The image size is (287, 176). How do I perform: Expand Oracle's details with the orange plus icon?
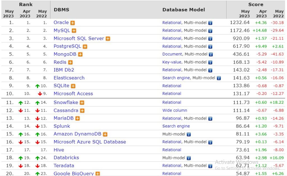tap(73, 23)
